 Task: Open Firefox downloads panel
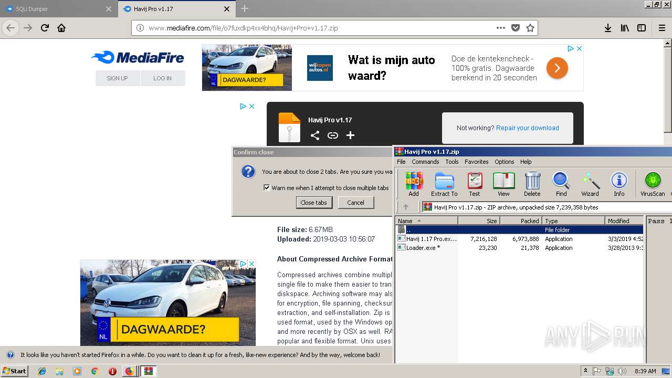[607, 28]
